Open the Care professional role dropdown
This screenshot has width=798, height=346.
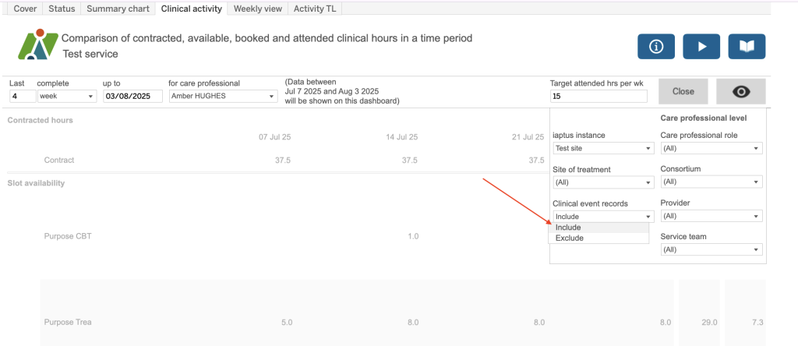tap(711, 148)
